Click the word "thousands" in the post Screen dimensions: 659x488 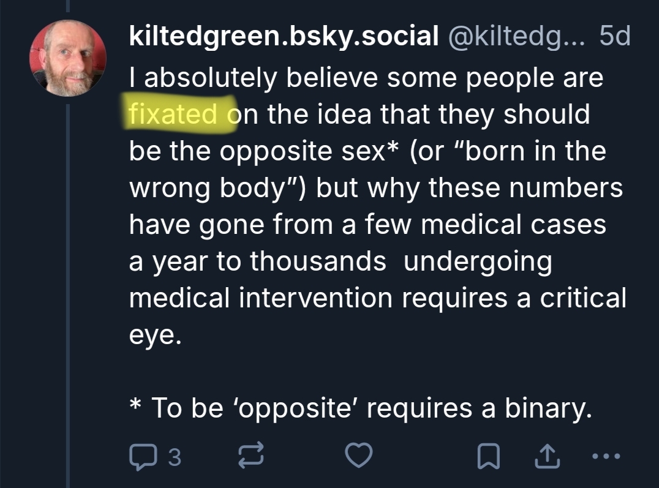[x=317, y=261]
